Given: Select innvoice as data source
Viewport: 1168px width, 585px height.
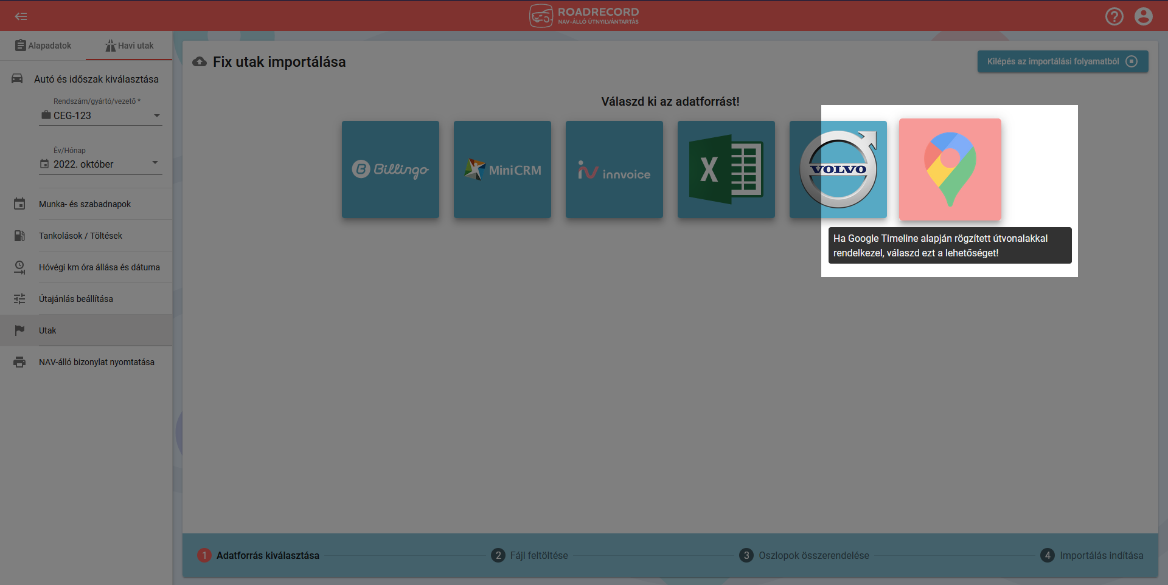Looking at the screenshot, I should click(x=614, y=169).
